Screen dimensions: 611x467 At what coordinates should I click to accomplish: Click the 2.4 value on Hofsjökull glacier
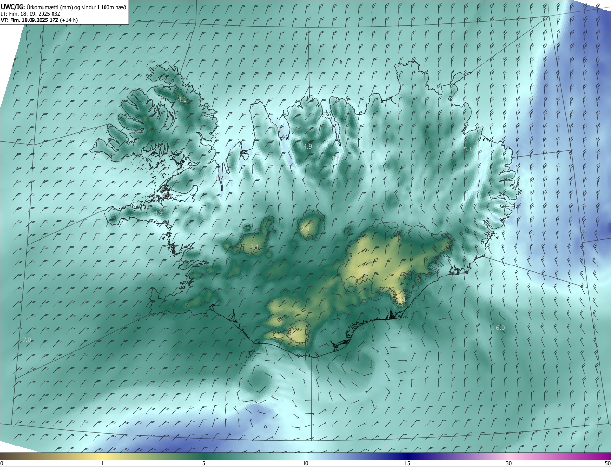[x=305, y=229]
